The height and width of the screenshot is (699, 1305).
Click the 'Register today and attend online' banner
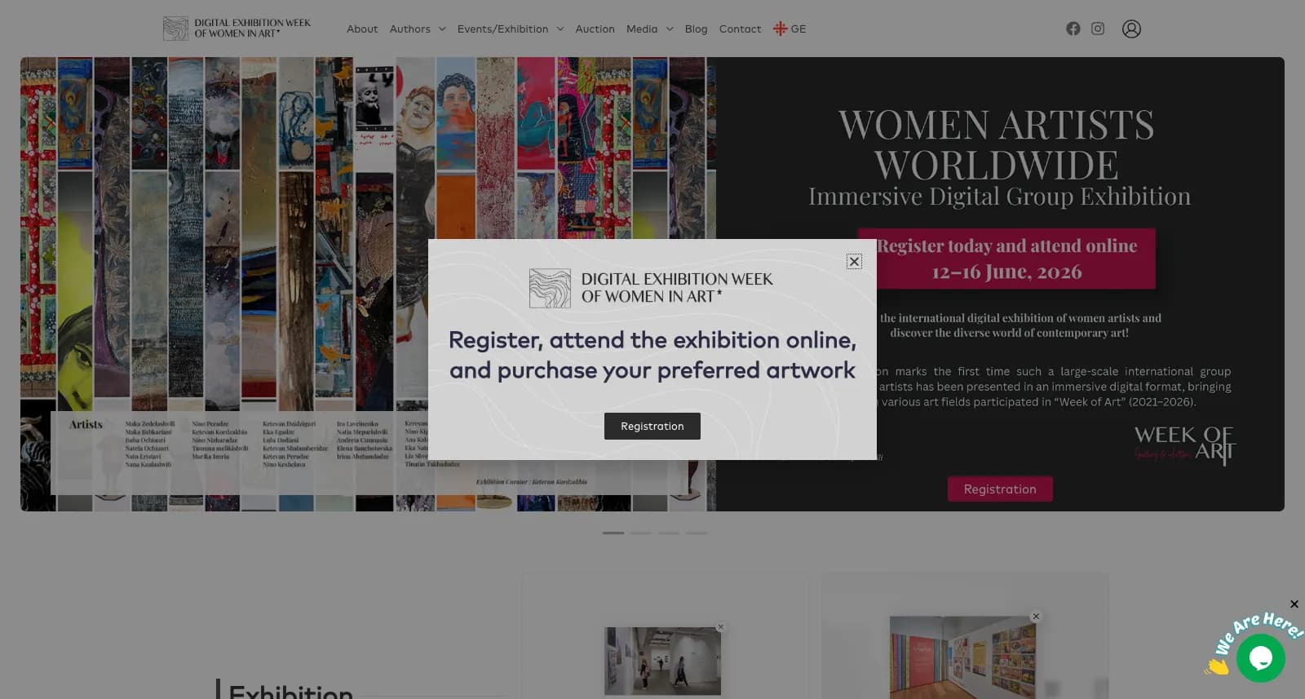click(1007, 259)
